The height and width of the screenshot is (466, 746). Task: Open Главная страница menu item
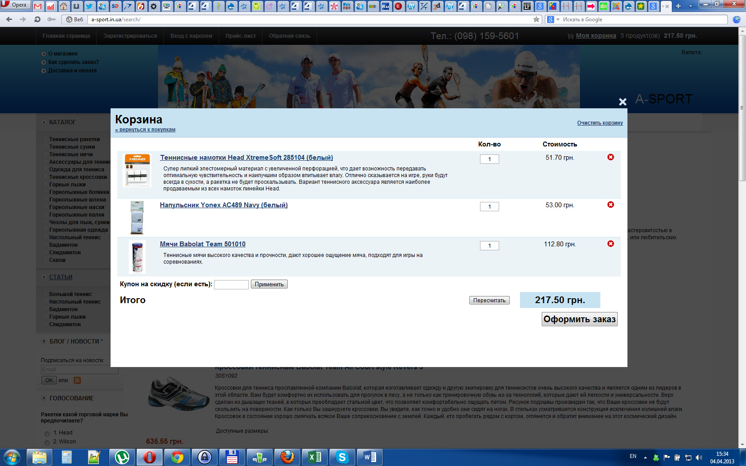click(66, 36)
